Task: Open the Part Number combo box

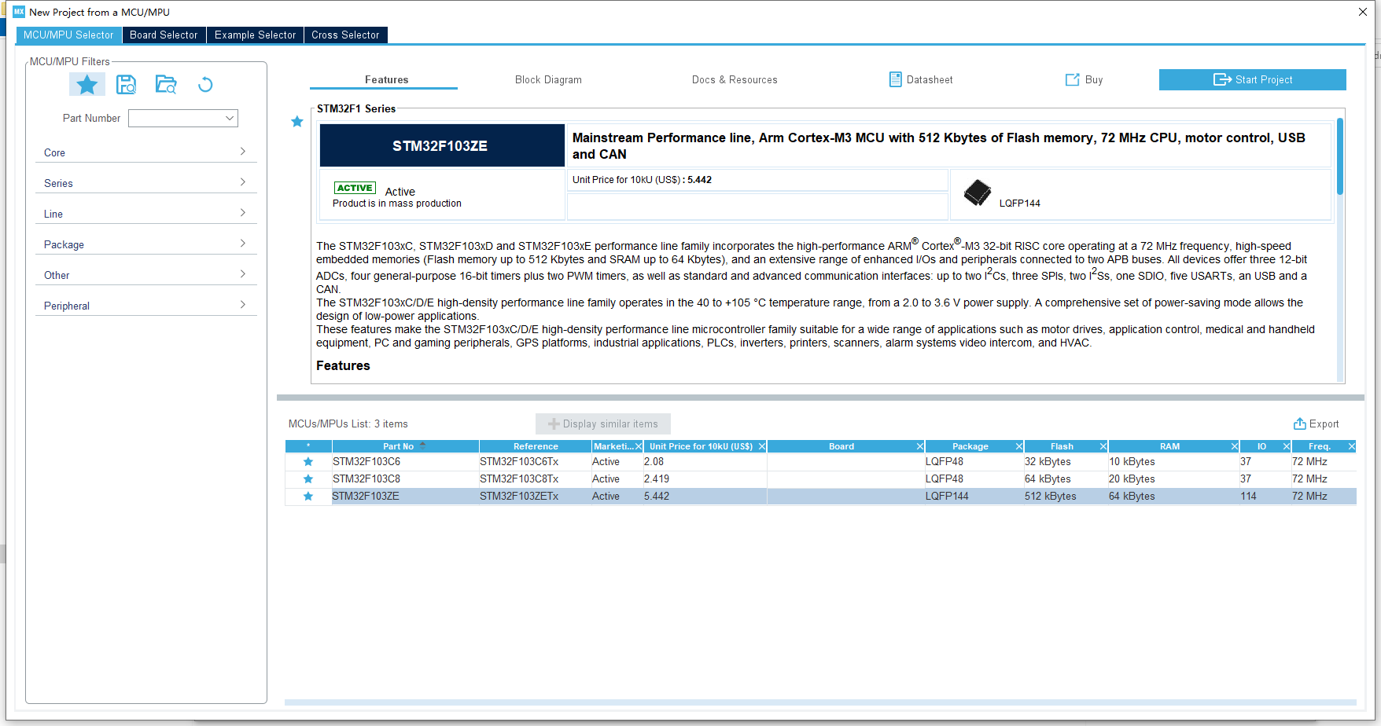Action: point(183,118)
